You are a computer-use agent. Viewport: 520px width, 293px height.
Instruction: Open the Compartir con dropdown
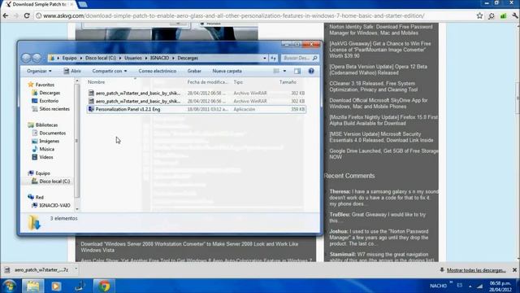pos(110,71)
